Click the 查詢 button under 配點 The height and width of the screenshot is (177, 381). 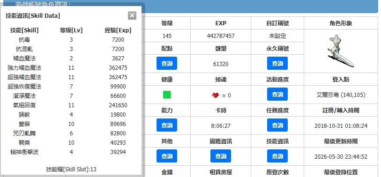(167, 63)
